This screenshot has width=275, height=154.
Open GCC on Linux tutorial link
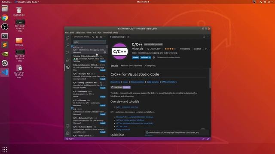[122, 127]
